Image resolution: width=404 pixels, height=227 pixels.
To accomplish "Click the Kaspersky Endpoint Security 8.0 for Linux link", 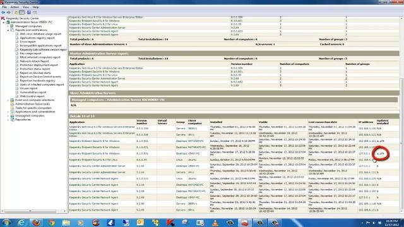I will (x=93, y=160).
